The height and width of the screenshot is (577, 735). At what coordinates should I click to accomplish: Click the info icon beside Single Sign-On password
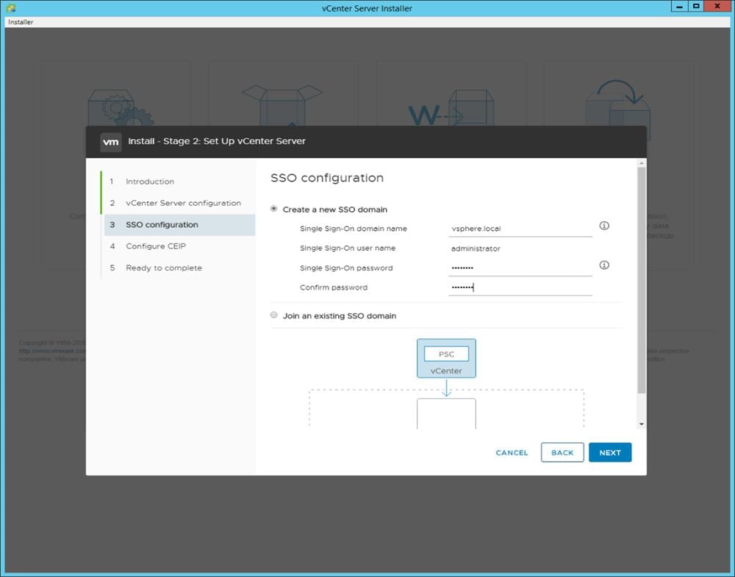point(604,265)
